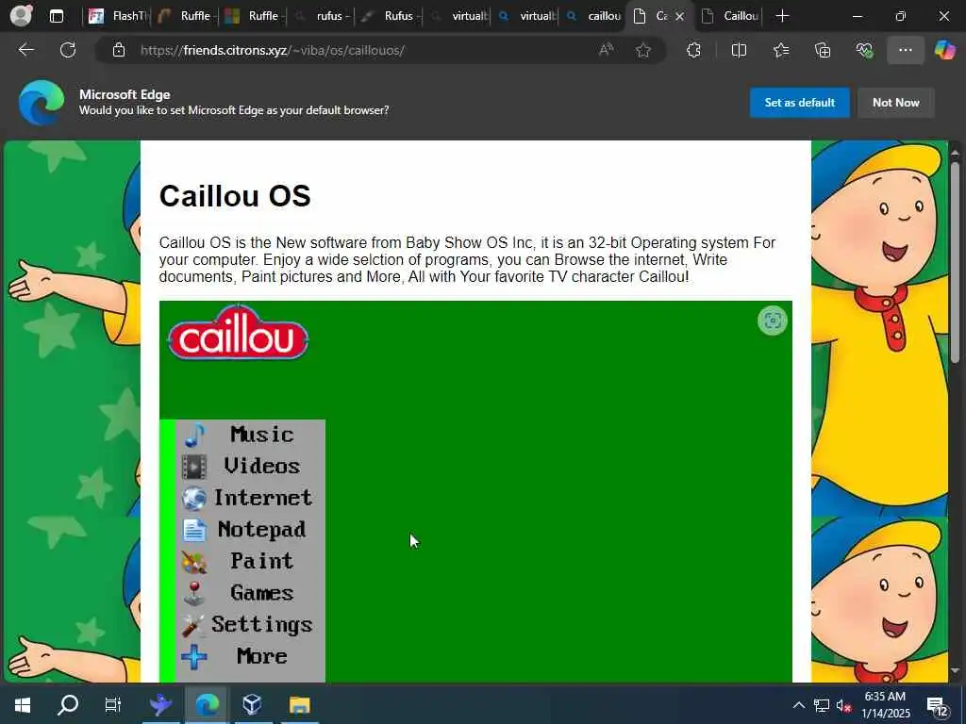Add this page to favorites star
The height and width of the screenshot is (724, 966).
point(643,50)
